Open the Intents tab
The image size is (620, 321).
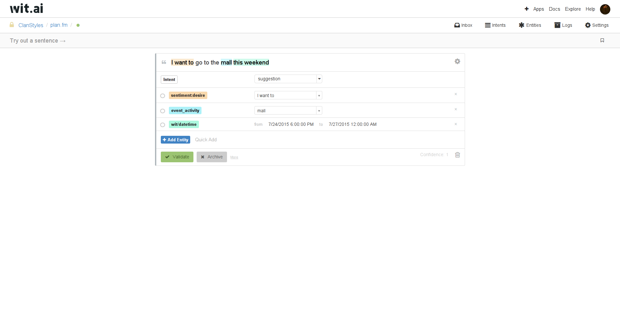[x=495, y=25]
